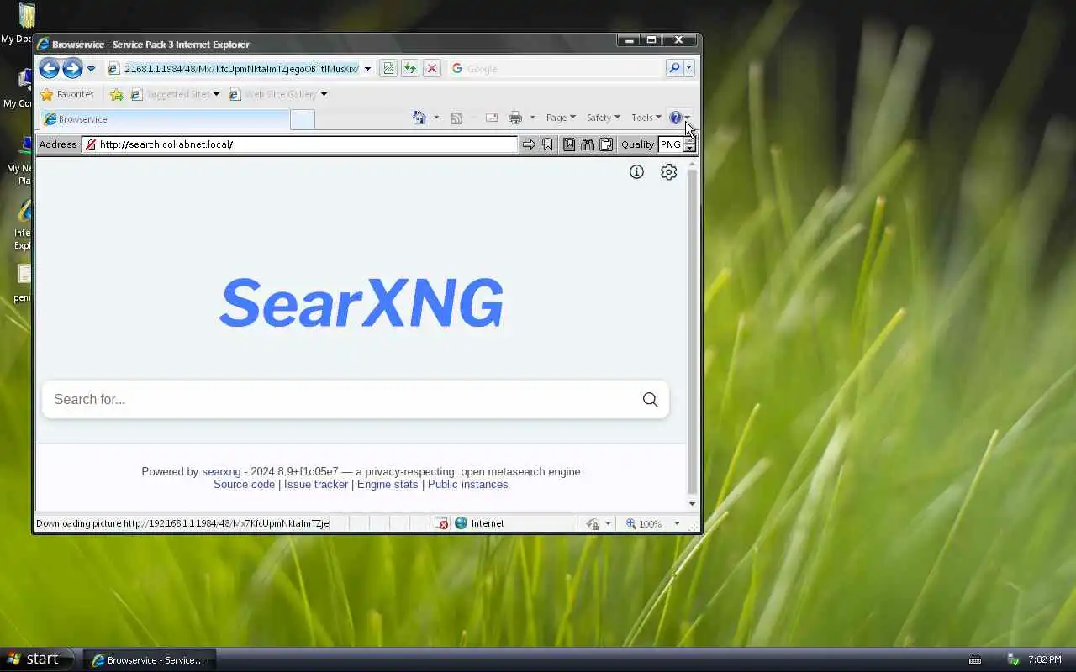Open search provider dropdown arrow

(689, 69)
